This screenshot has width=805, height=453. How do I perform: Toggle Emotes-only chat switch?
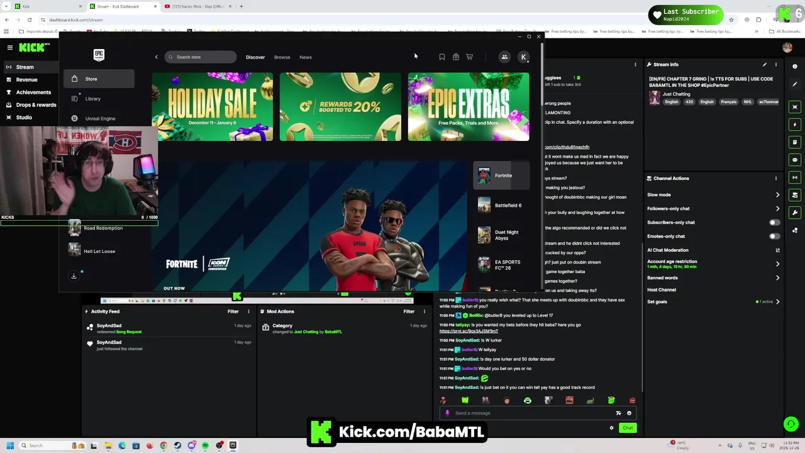coord(774,236)
